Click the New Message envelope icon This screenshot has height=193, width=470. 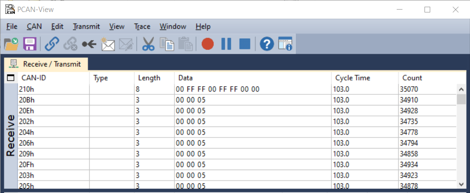108,44
